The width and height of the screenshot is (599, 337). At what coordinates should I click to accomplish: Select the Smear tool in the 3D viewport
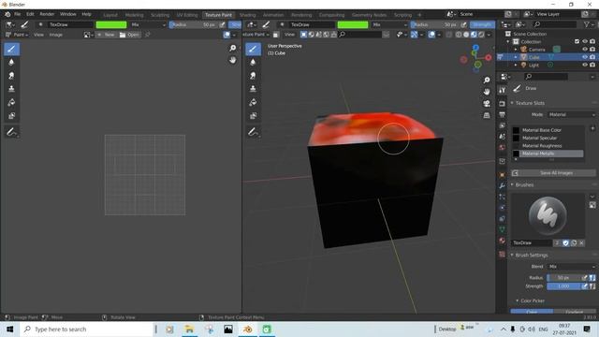(253, 76)
